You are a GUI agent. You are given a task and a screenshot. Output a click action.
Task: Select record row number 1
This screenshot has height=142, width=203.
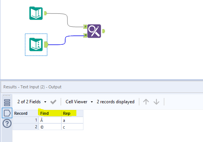[26, 120]
